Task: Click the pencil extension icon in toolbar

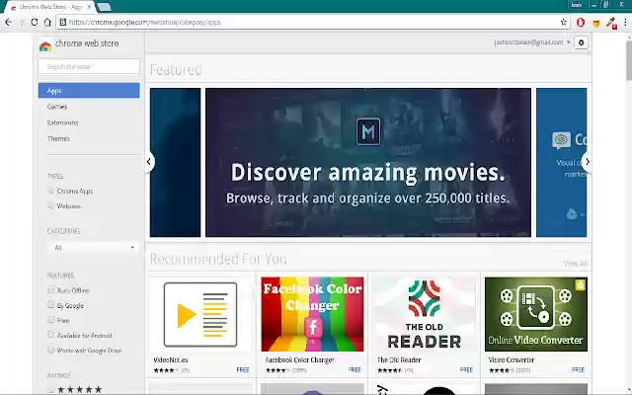Action: [x=611, y=23]
